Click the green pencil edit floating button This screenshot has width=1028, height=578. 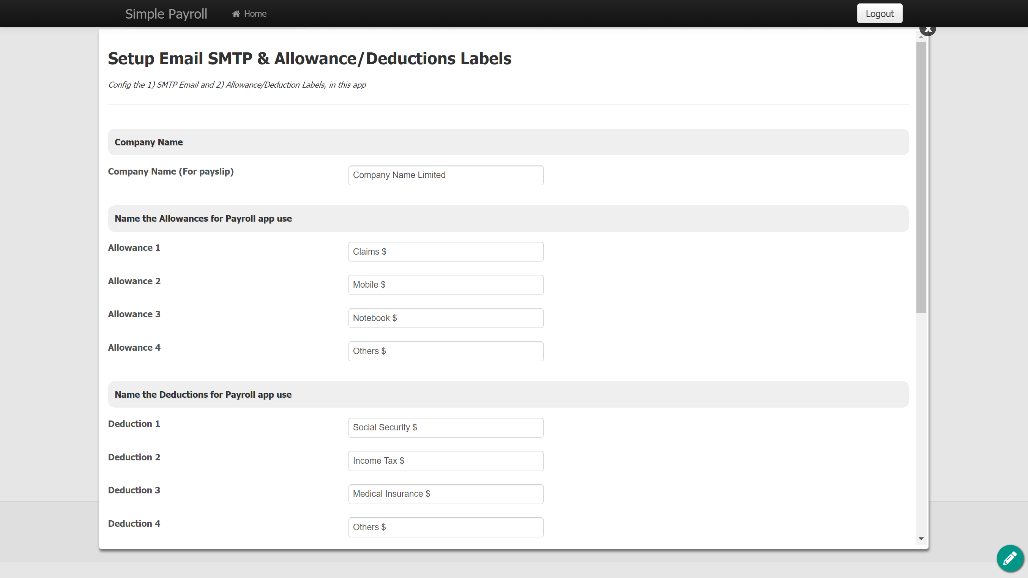point(1010,558)
